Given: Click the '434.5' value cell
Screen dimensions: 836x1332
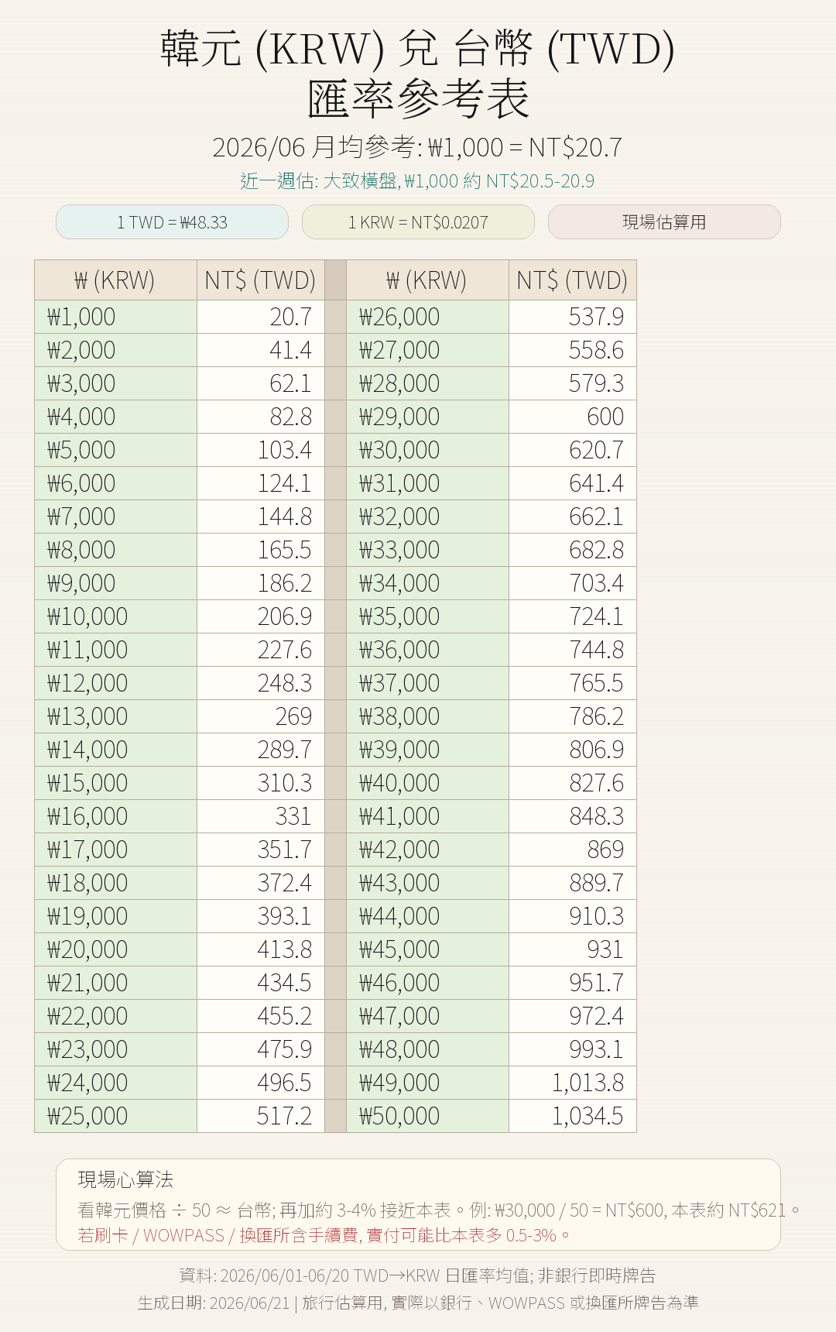Looking at the screenshot, I should 260,983.
